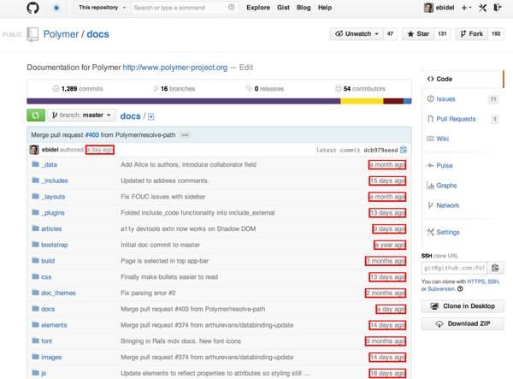513x379 pixels.
Task: Edit the repository description
Action: click(246, 68)
